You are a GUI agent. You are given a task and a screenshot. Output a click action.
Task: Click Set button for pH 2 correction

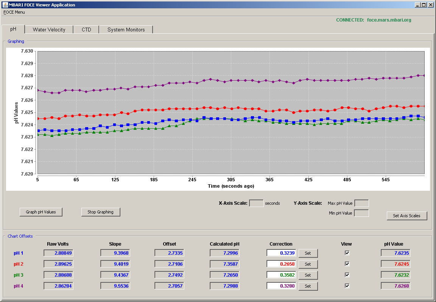[308, 264]
